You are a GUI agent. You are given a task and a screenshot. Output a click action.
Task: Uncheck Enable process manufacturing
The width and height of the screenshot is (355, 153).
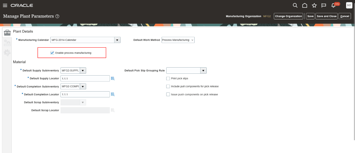coord(52,53)
